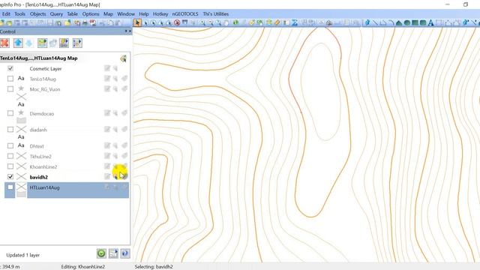The width and height of the screenshot is (480, 270).
Task: Enable KhoanhLine2 layer visibility checkbox
Action: pos(10,166)
